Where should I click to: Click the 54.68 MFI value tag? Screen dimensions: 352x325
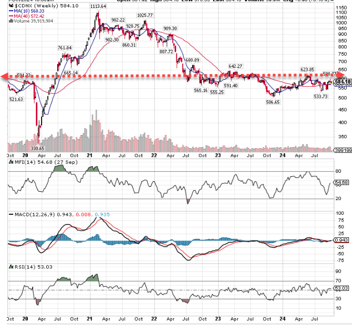click(341, 183)
